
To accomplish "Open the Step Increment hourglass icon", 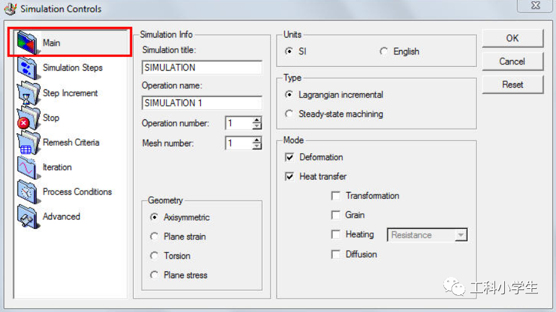I will (28, 93).
